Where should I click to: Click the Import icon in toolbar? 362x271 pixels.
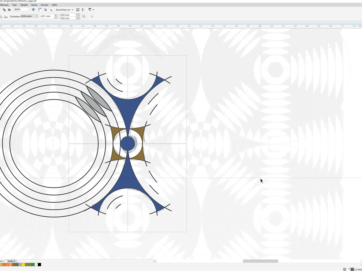[x=4, y=9]
